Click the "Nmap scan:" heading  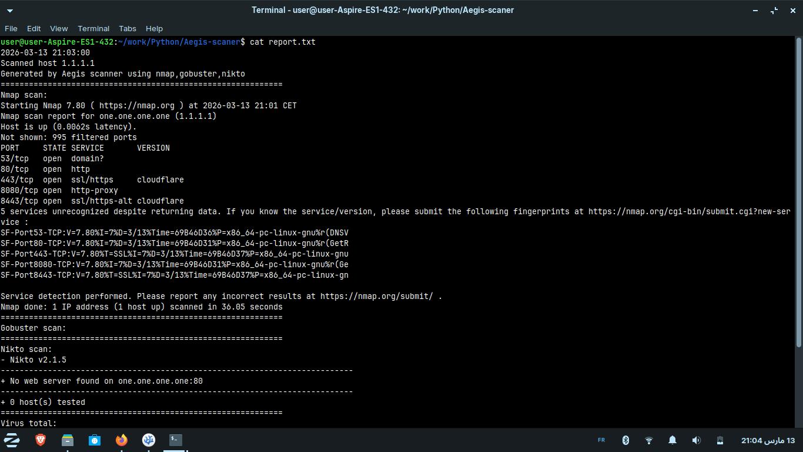24,95
